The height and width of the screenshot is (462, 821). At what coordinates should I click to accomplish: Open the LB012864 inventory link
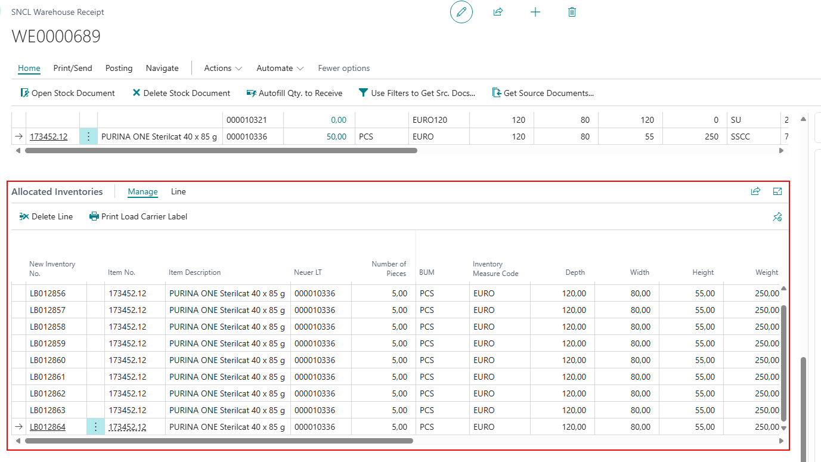48,427
